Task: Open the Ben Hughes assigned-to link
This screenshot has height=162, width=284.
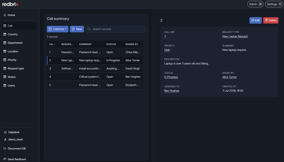Action: pos(172,91)
